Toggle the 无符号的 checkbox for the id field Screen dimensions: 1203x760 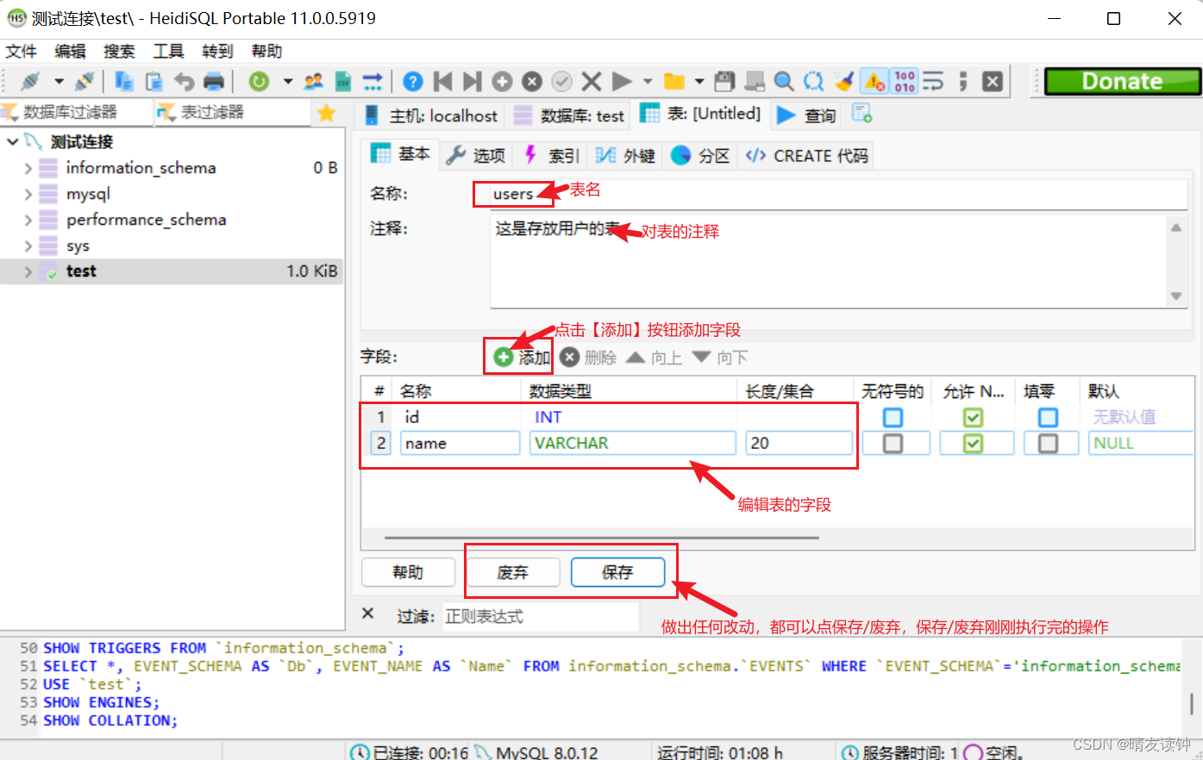[893, 417]
